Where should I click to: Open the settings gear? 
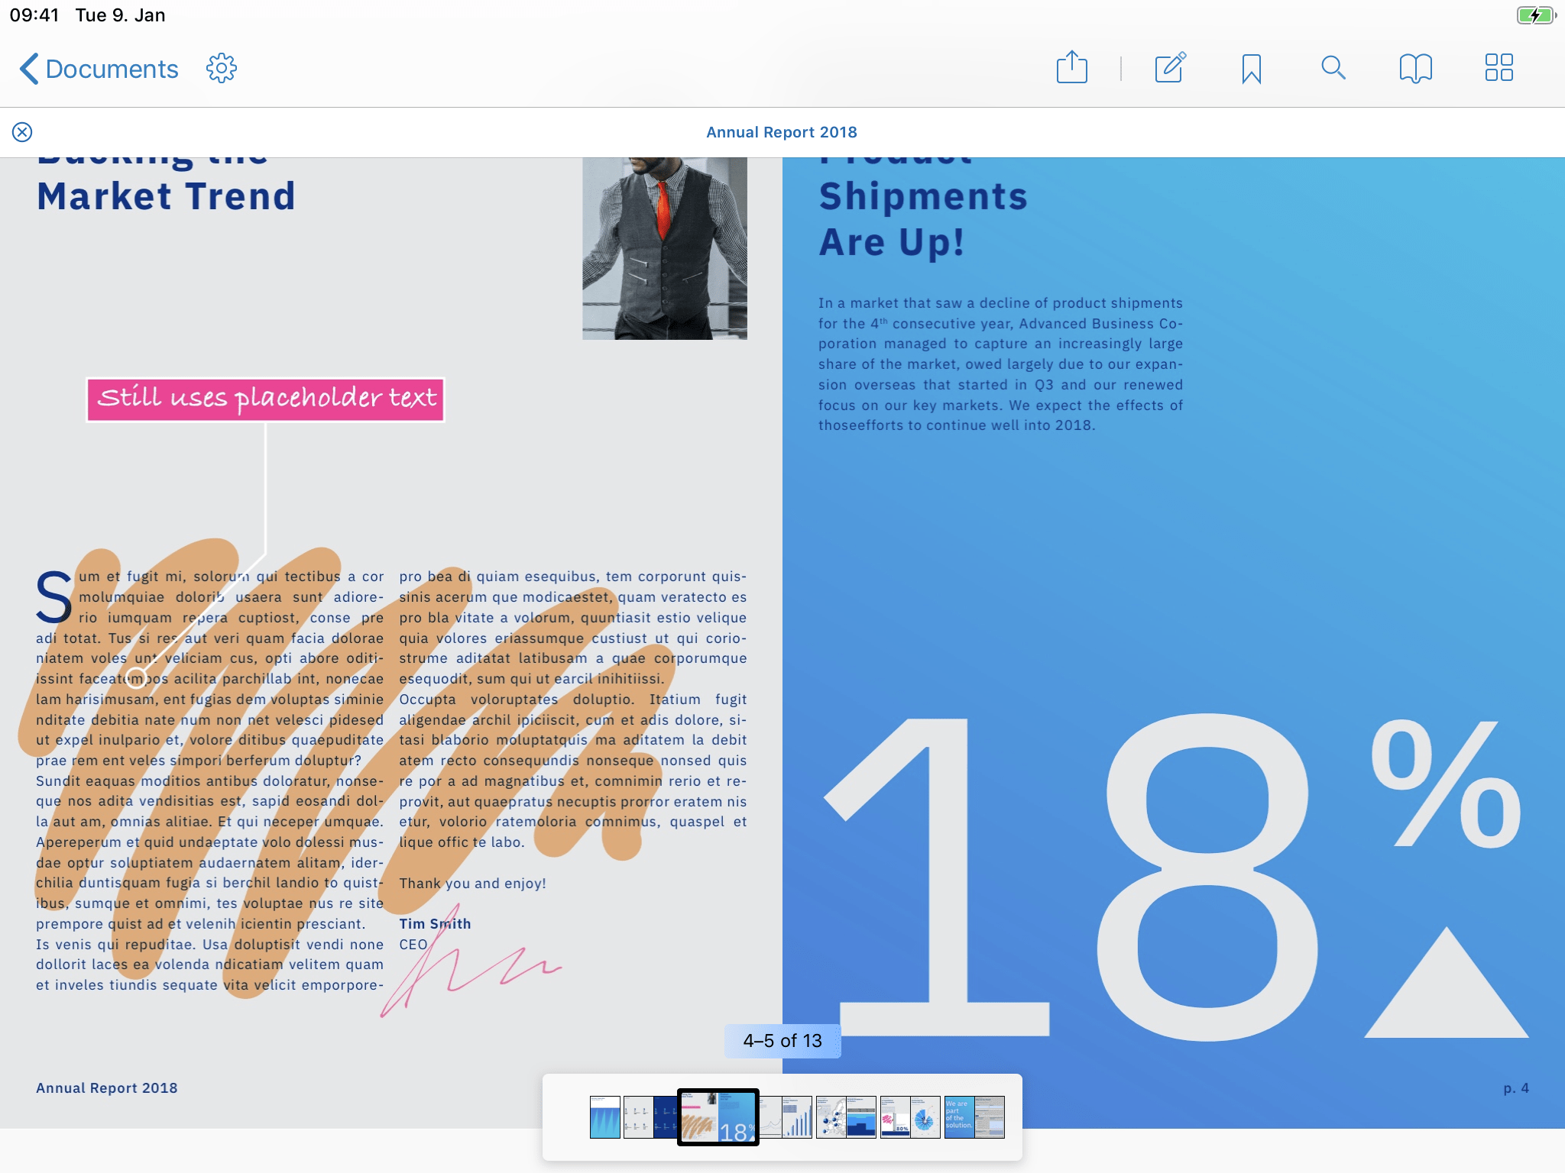click(x=222, y=69)
